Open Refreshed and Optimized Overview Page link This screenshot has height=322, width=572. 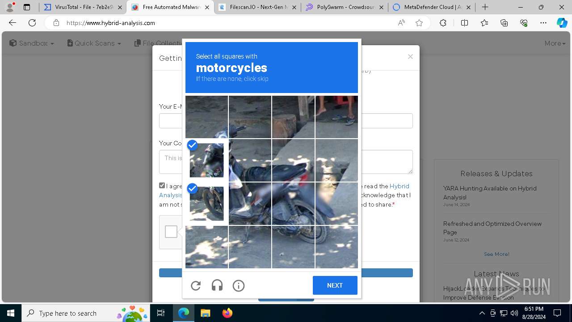coord(492,228)
